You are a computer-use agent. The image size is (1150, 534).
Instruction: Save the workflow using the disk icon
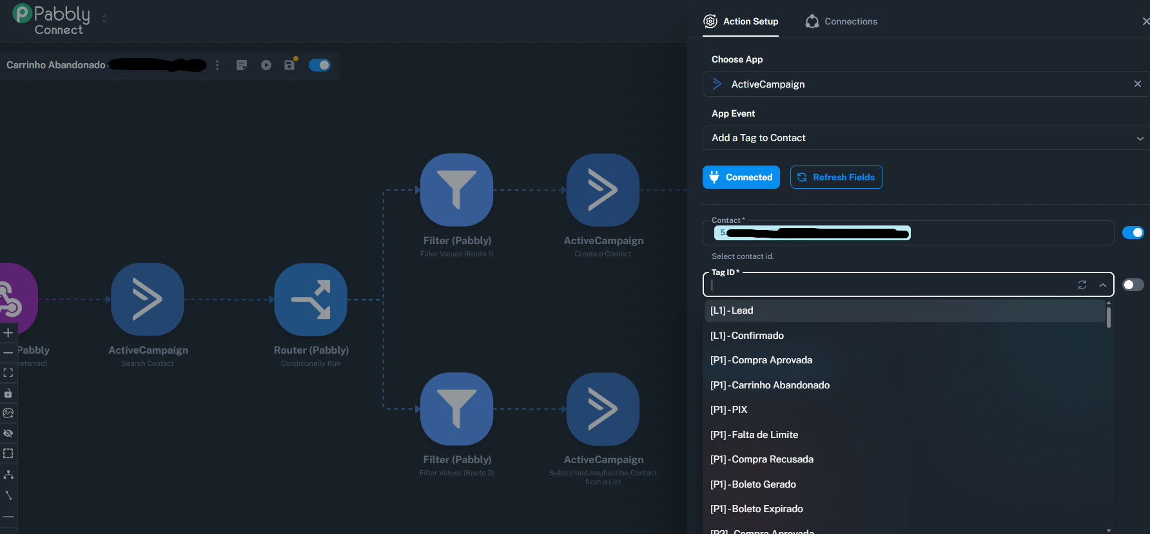pos(290,64)
